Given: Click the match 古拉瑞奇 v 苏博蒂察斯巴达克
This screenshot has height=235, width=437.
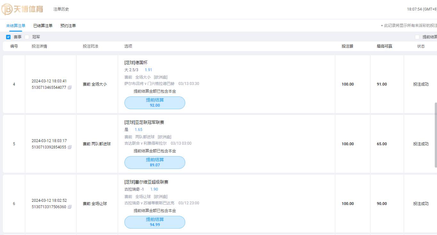Looking at the screenshot, I should coord(149,203).
